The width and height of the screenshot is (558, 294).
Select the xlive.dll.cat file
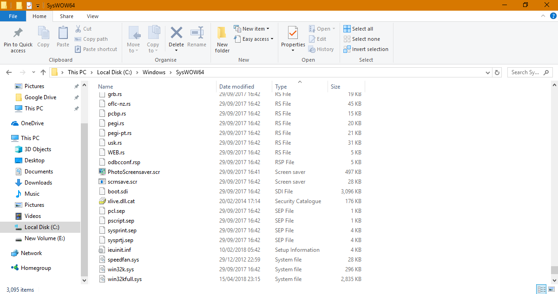[121, 201]
